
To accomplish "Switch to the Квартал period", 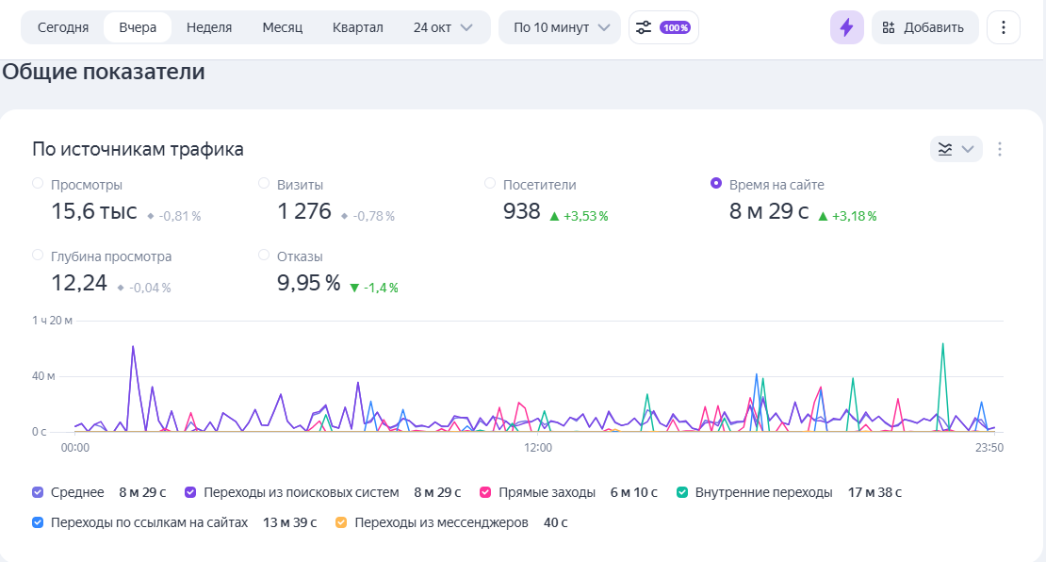I will coord(357,27).
